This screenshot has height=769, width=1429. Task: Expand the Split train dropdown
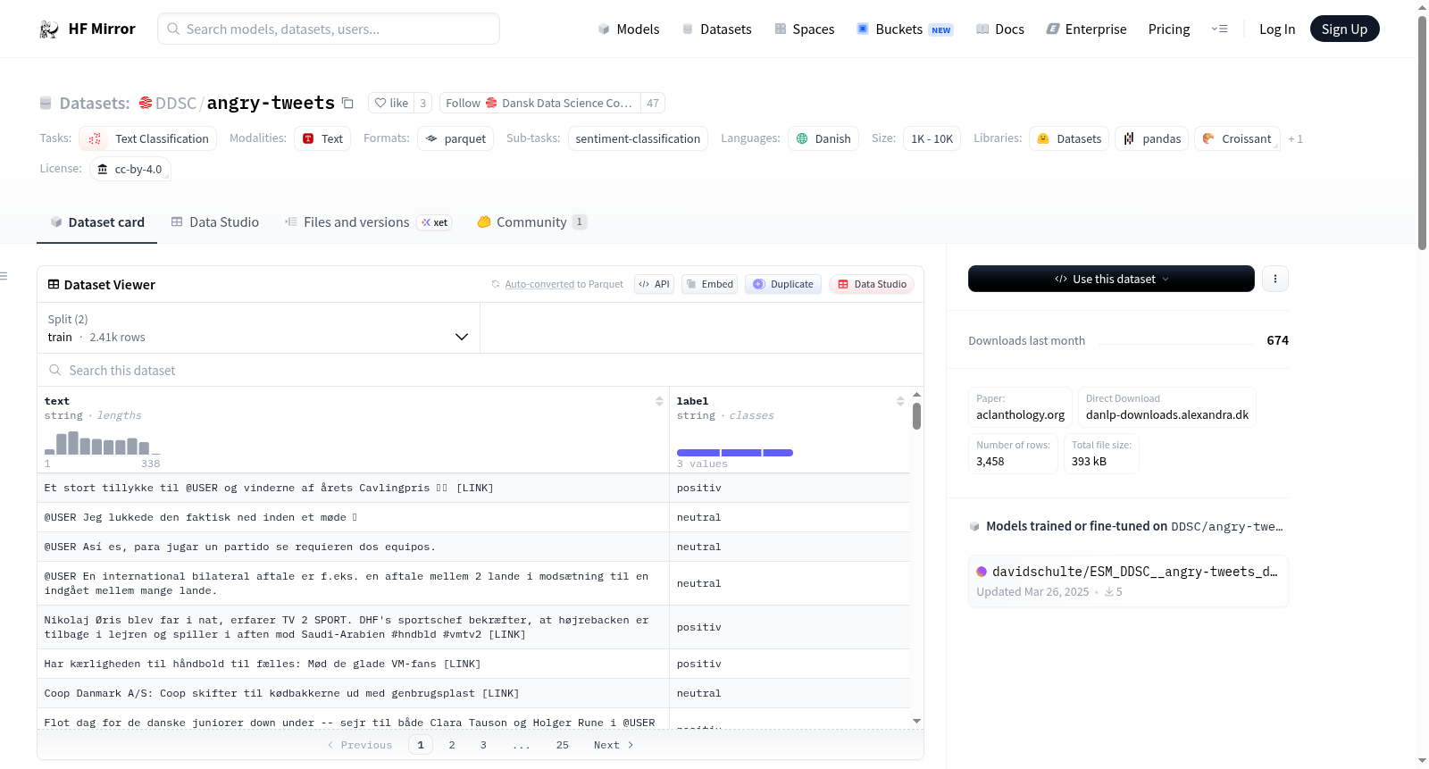tap(258, 329)
